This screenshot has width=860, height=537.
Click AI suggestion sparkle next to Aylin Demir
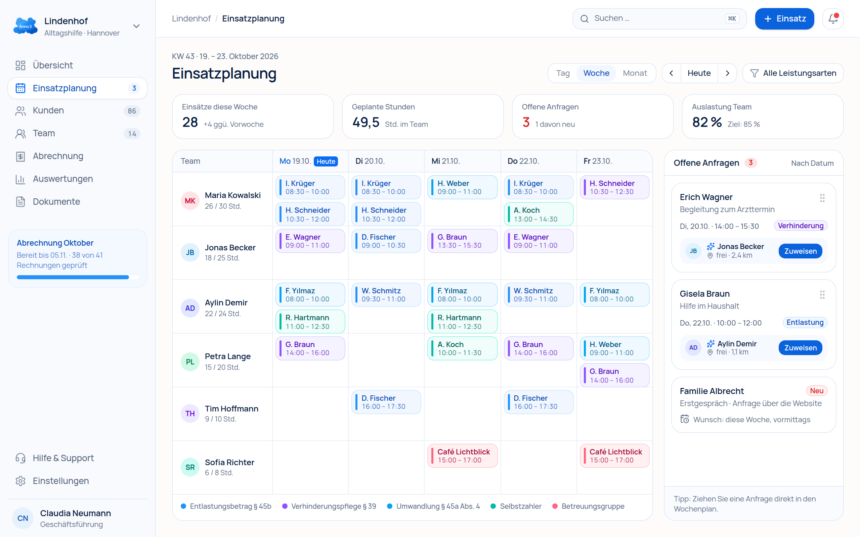711,343
